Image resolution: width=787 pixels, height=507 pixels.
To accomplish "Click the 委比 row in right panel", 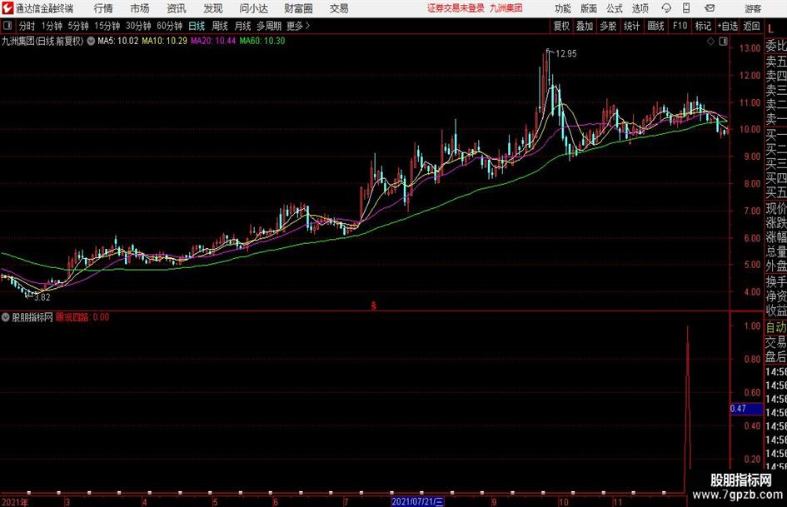I will point(776,47).
